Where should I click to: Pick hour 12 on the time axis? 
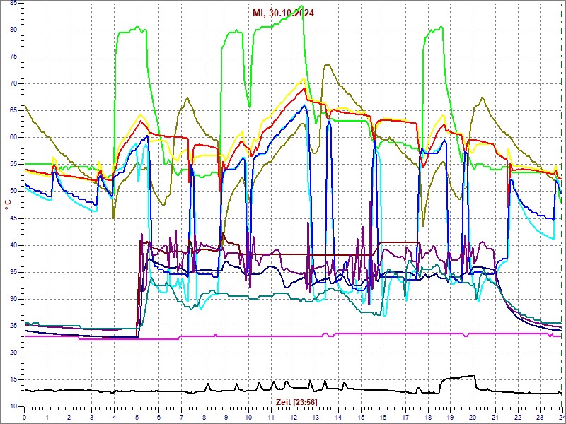click(293, 417)
